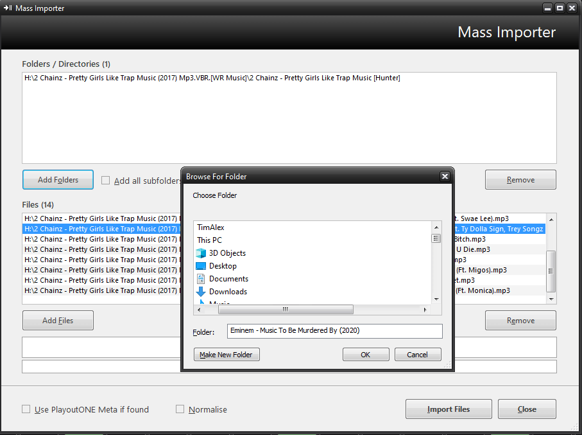The width and height of the screenshot is (582, 435).
Task: Click the Import Files button
Action: [448, 409]
